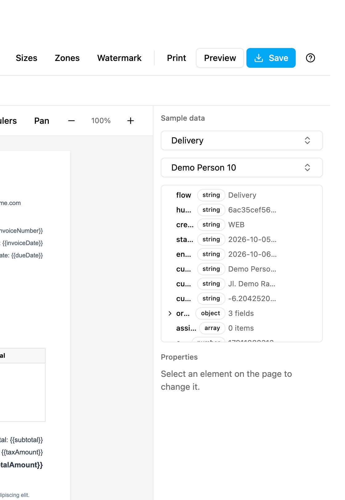Select the Demo Perso… string value

(252, 269)
